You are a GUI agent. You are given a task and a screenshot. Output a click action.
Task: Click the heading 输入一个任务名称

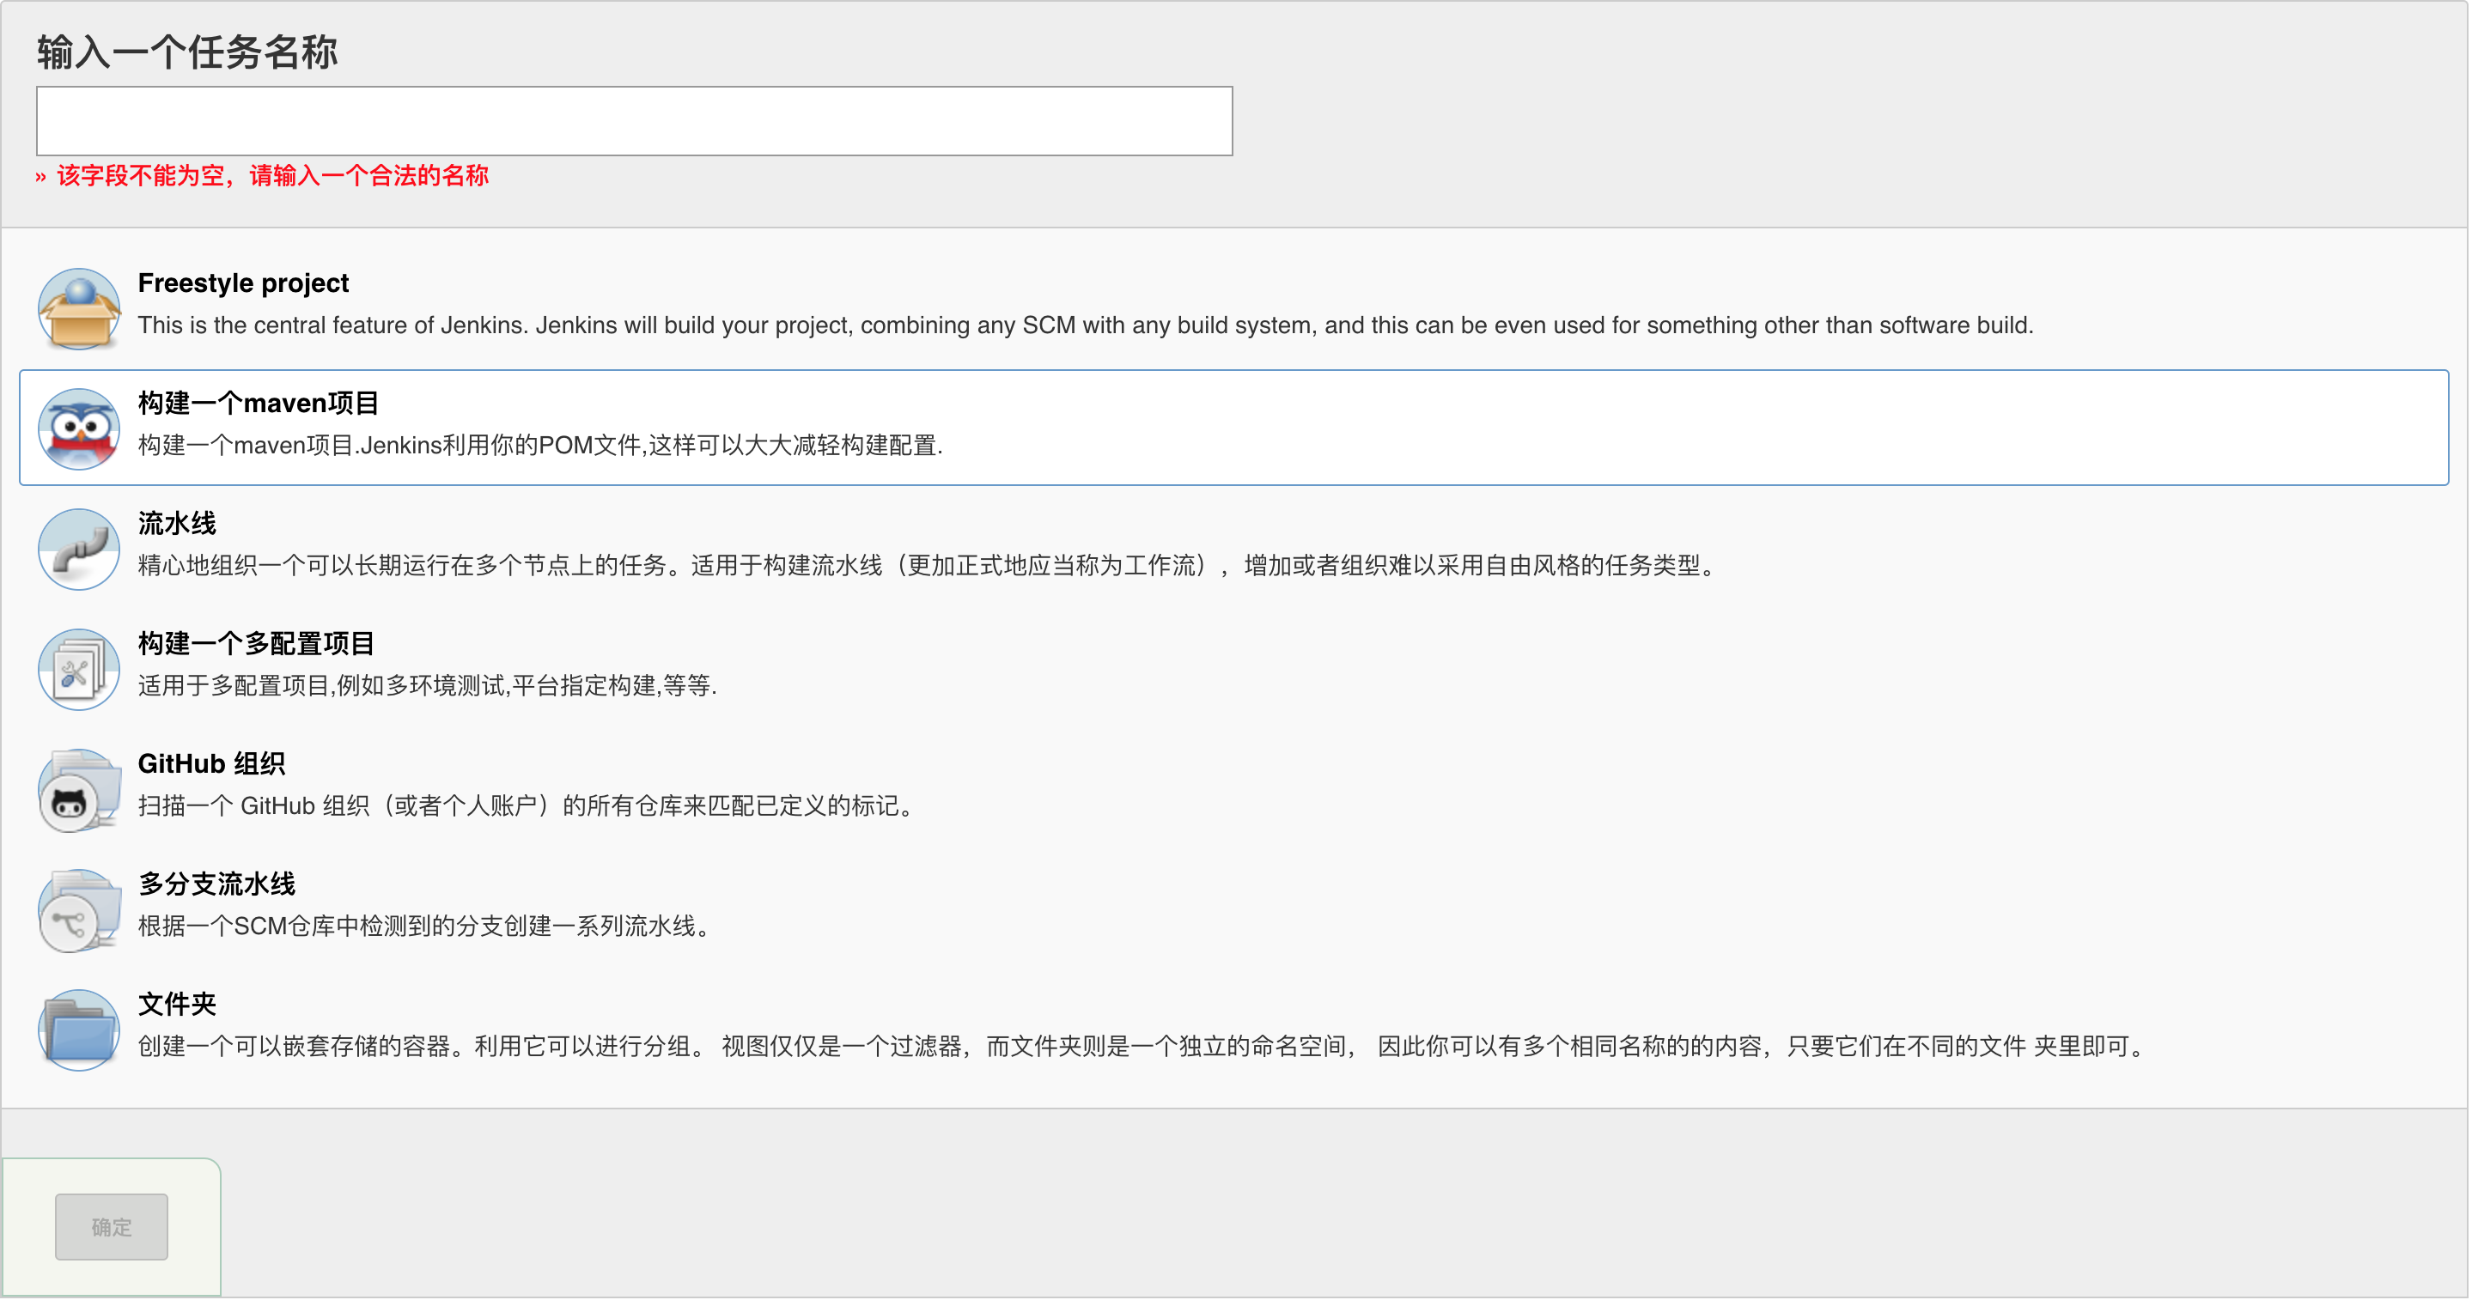click(x=187, y=52)
